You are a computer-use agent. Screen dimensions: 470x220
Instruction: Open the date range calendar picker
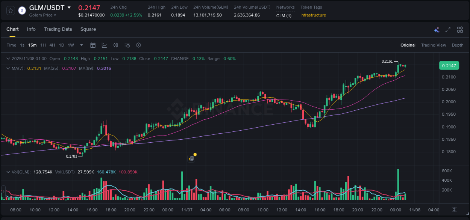tap(93, 45)
